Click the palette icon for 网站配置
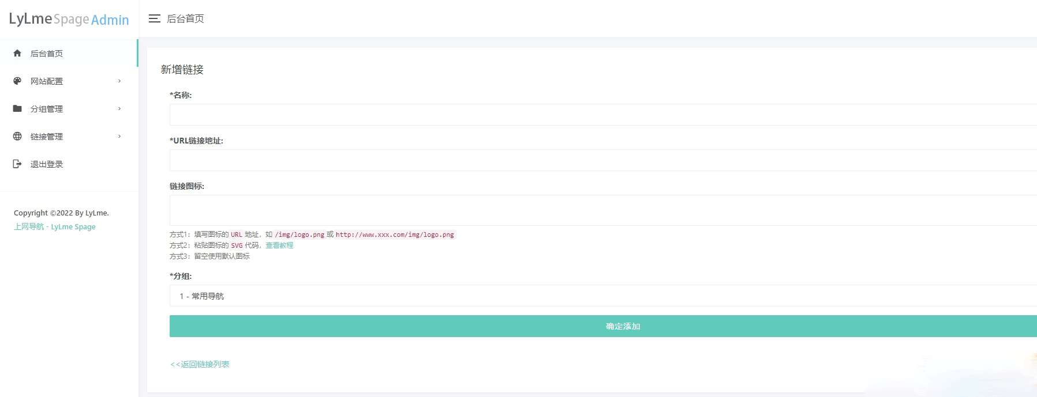Viewport: 1037px width, 397px height. coord(17,81)
